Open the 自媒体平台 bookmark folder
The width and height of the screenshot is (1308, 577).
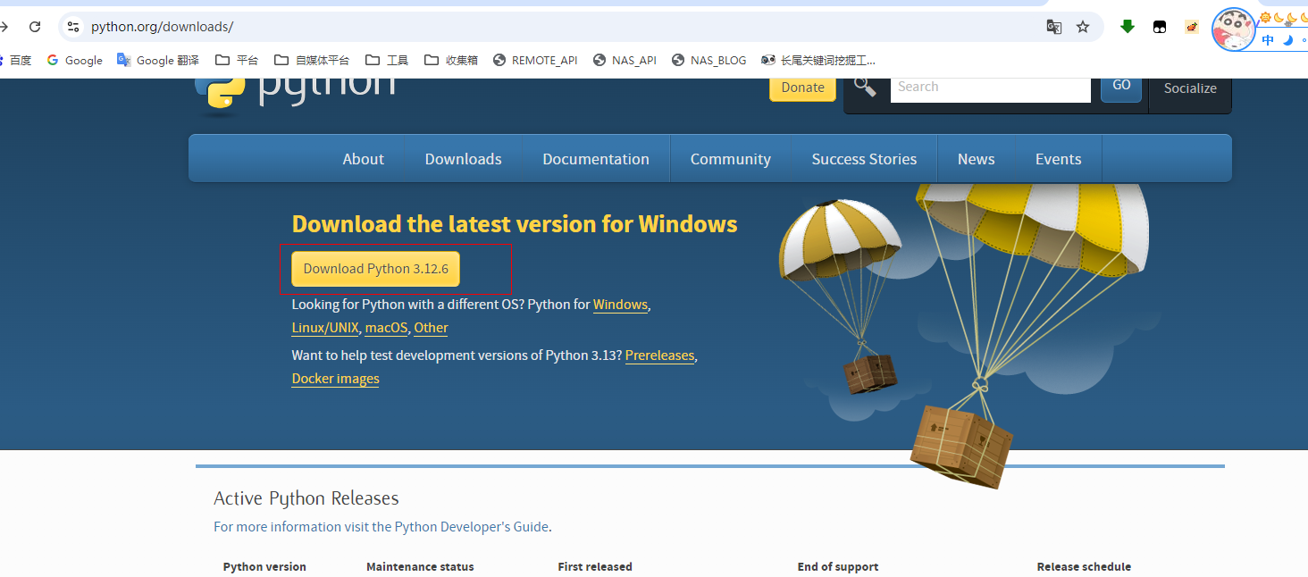click(x=312, y=60)
